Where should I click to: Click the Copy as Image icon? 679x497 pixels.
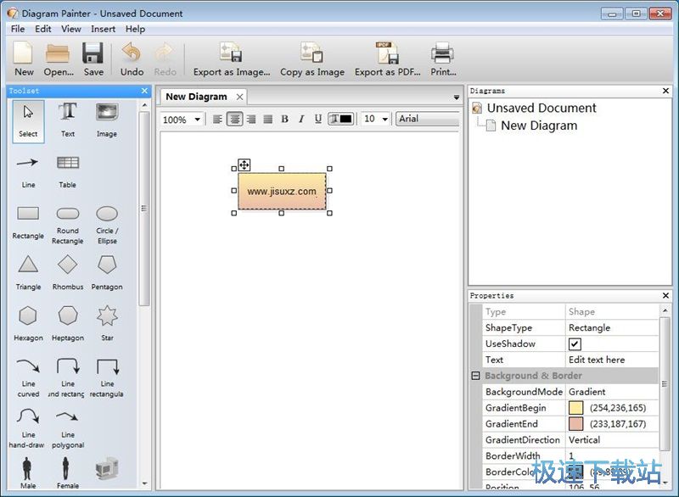coord(311,59)
